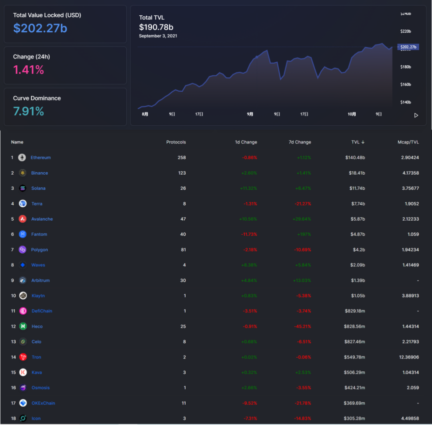
Task: Click Avalanche's $5.87b TVL cell
Action: tap(358, 219)
